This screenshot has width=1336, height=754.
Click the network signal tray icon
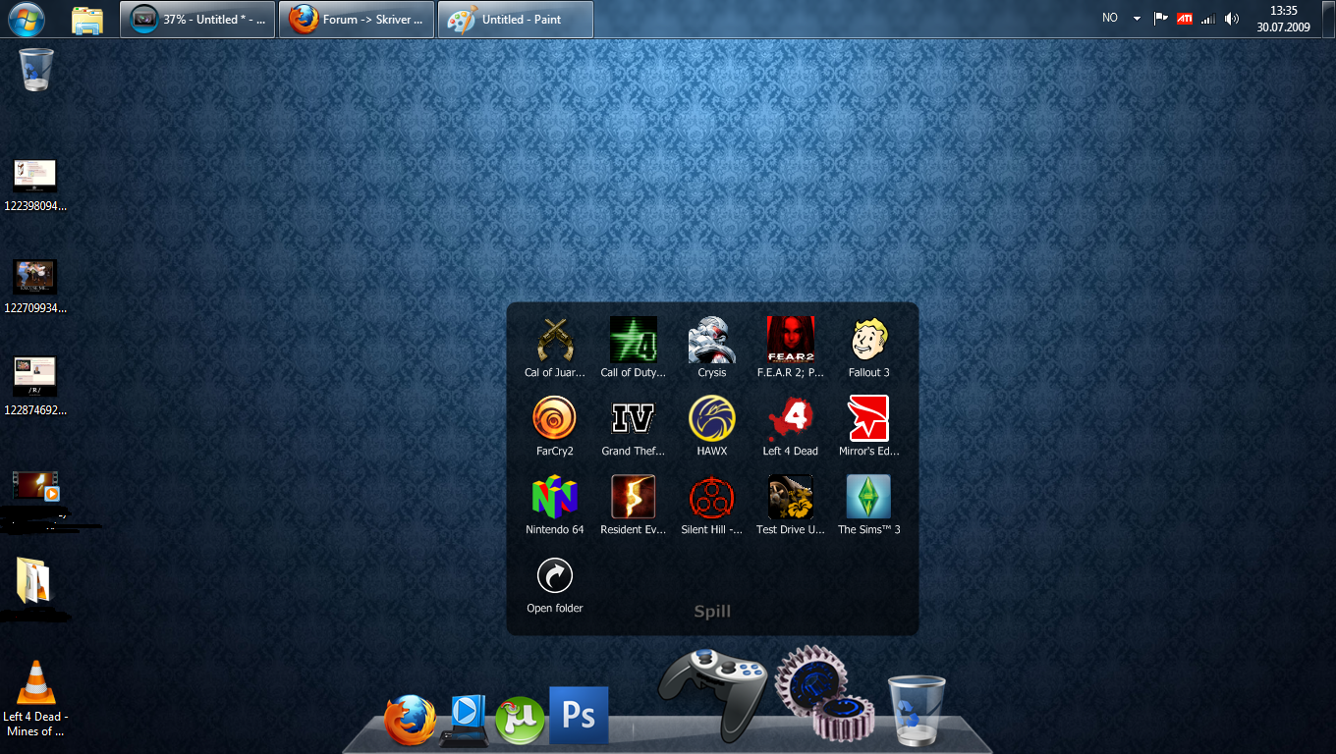1208,18
